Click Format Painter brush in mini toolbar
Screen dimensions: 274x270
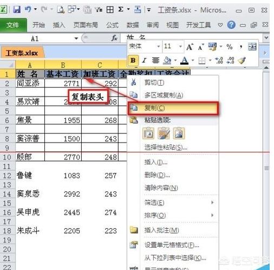[x=242, y=61]
